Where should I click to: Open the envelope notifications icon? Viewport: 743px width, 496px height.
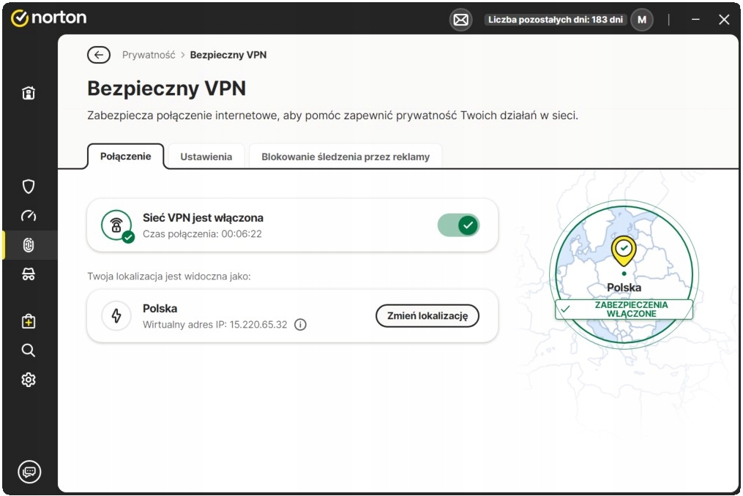[x=460, y=20]
